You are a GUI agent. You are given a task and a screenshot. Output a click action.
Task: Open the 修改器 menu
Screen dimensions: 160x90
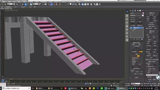pyautogui.click(x=30, y=2)
